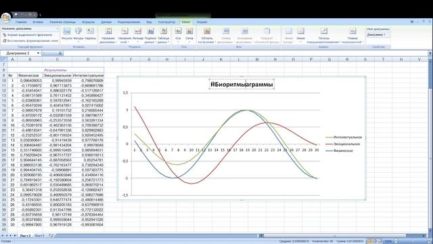Open the round Office button menu
This screenshot has width=433, height=244.
[x=6, y=18]
